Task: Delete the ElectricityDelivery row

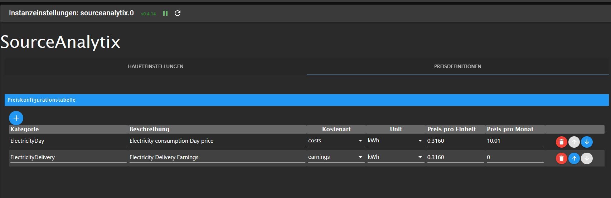Action: coord(561,158)
